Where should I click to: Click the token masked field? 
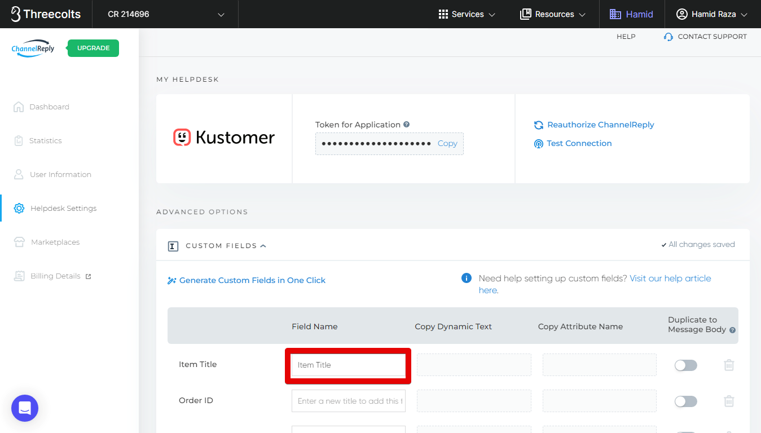pos(376,143)
